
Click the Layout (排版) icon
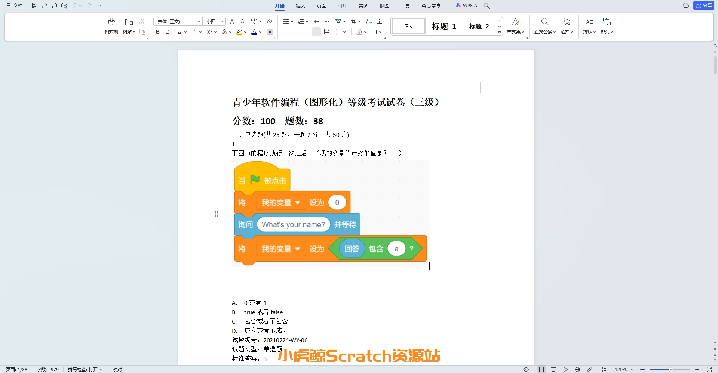[589, 22]
